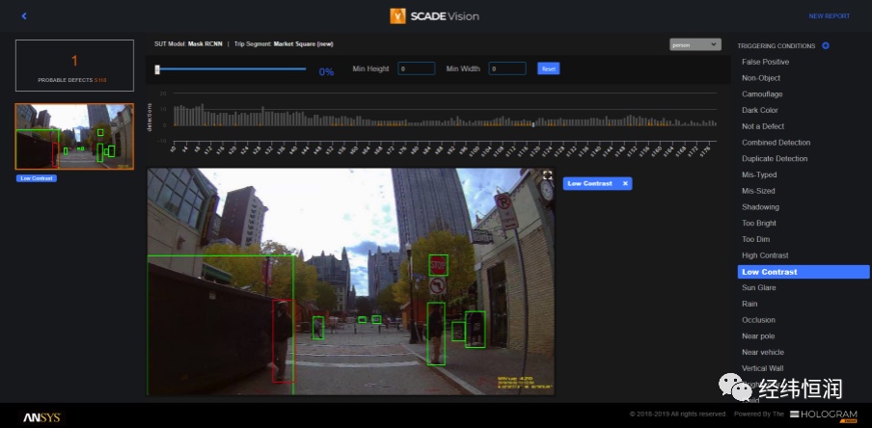The image size is (872, 428).
Task: Adjust the confidence threshold slider handle
Action: click(x=157, y=69)
